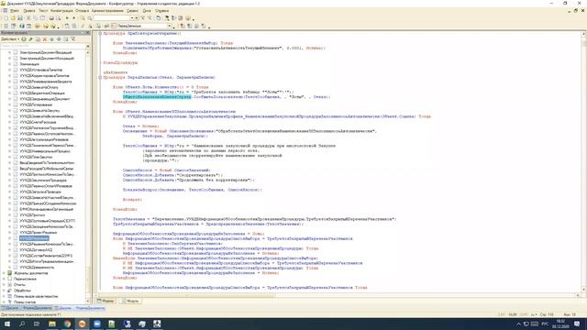Image resolution: width=587 pixels, height=330 pixels.
Task: Switch to the Форма tab
Action: pos(106,301)
